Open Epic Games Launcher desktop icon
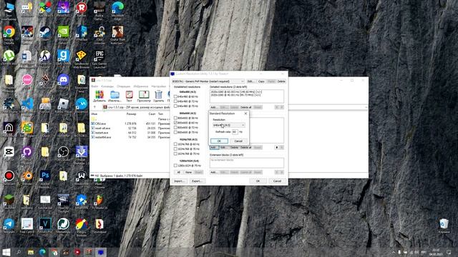The width and height of the screenshot is (458, 257). [99, 56]
